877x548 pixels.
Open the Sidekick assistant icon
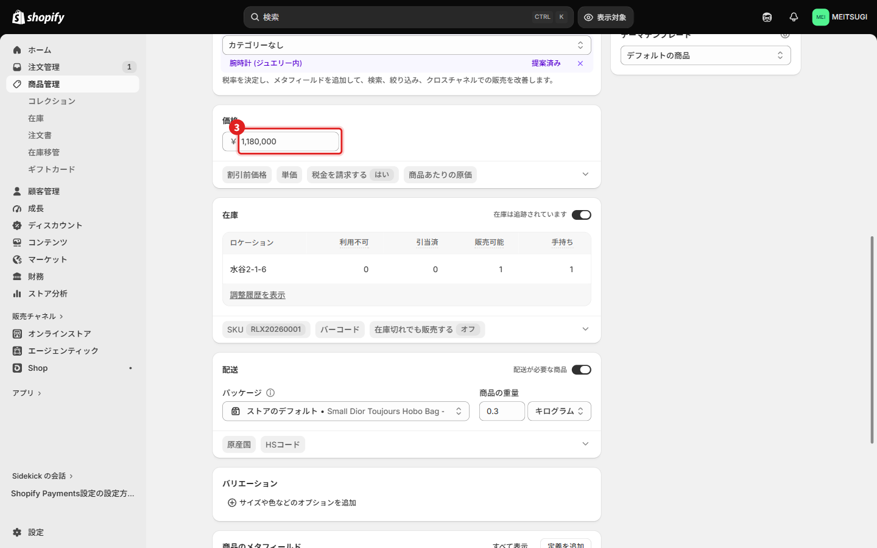767,17
